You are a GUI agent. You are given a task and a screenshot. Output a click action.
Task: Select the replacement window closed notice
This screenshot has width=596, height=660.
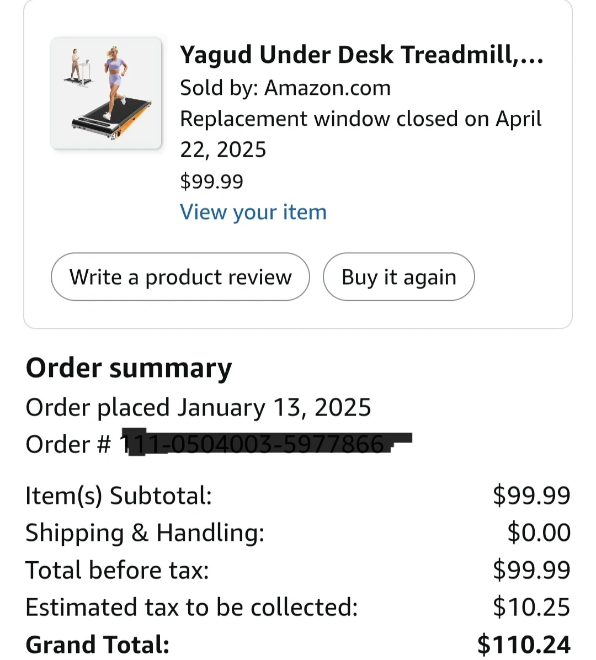pyautogui.click(x=360, y=134)
